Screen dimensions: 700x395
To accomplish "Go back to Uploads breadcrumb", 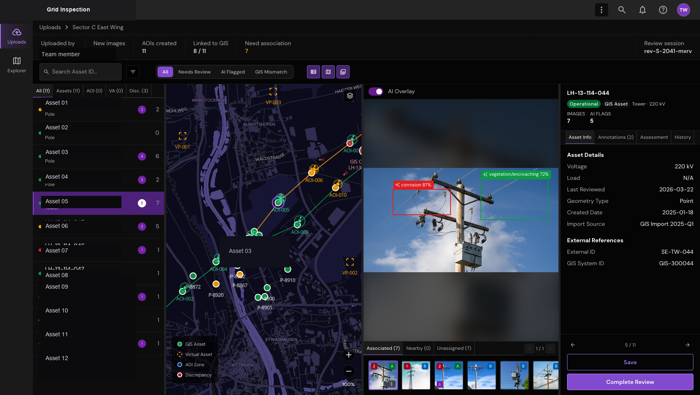I will pyautogui.click(x=50, y=27).
